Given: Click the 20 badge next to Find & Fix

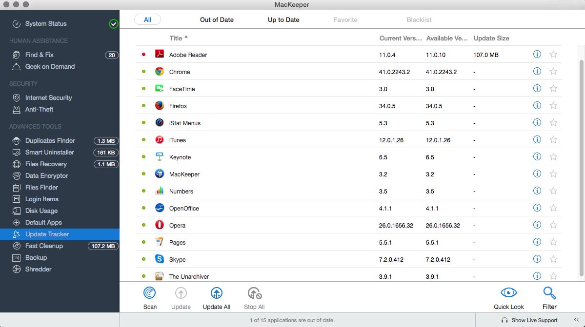Looking at the screenshot, I should pos(112,55).
